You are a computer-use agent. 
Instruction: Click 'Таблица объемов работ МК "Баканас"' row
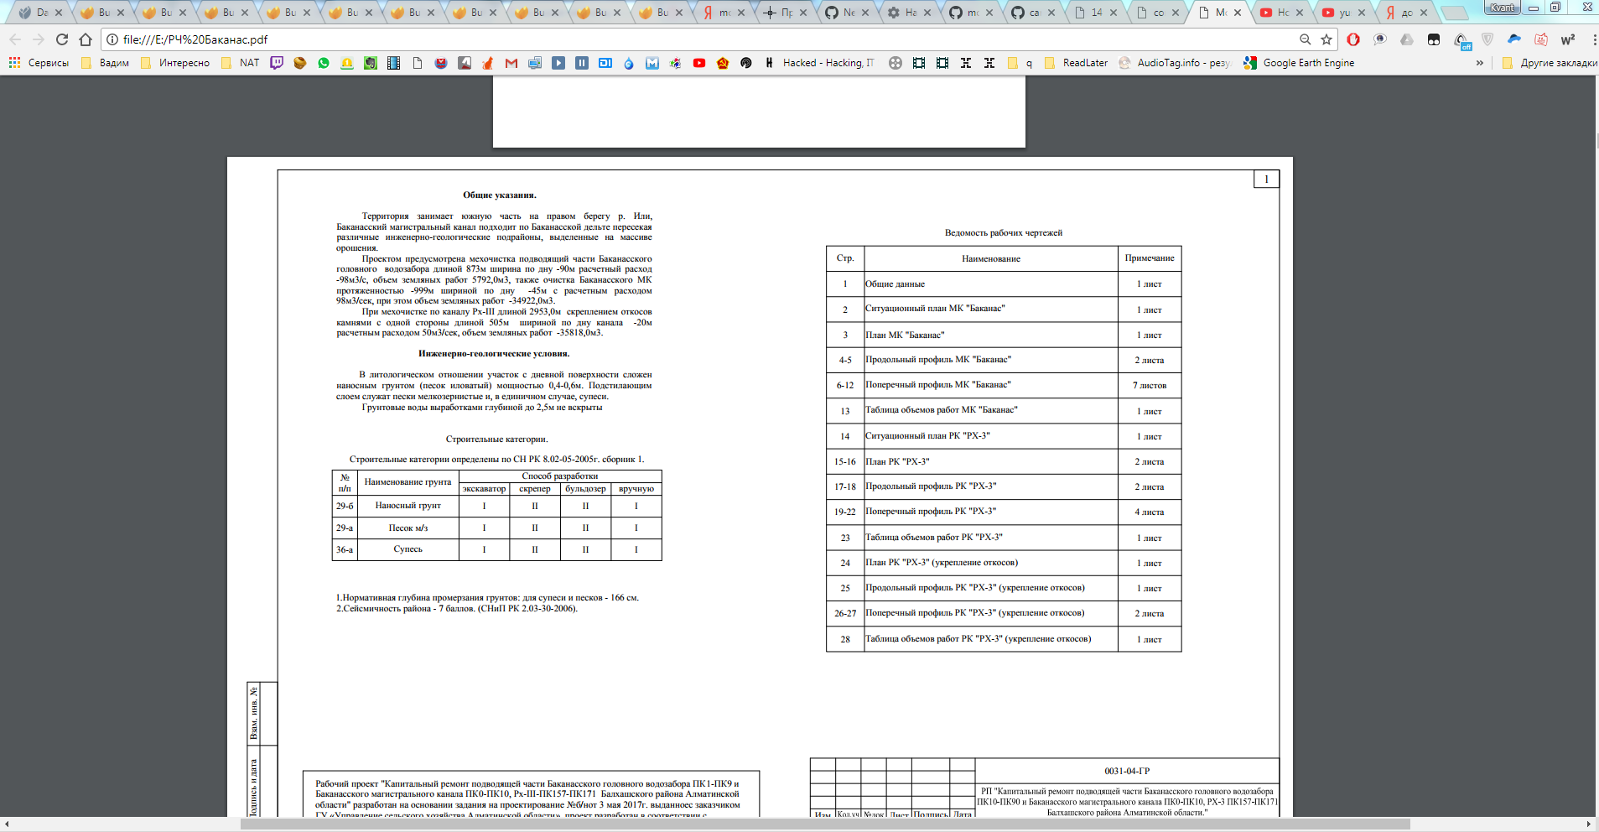click(1004, 410)
